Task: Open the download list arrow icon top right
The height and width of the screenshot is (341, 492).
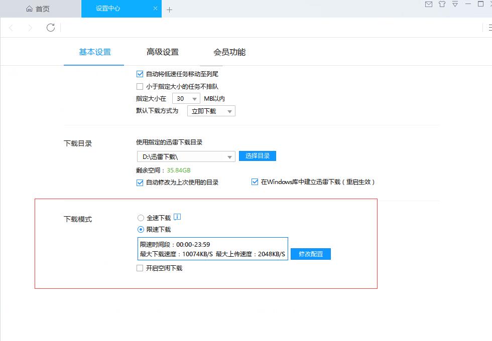Action: point(455,5)
